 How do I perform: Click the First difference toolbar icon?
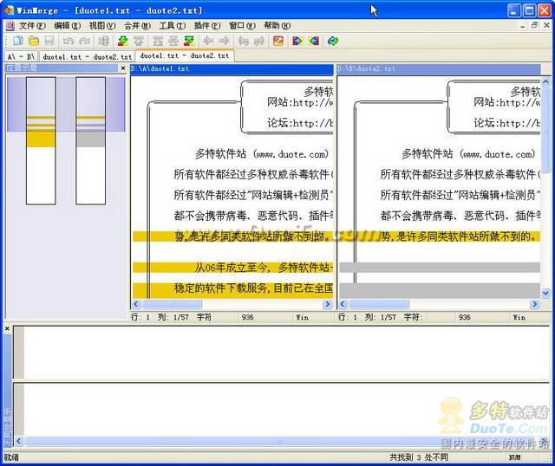(158, 41)
